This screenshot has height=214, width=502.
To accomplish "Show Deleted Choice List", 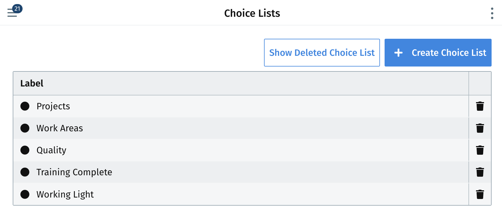I will pos(322,53).
